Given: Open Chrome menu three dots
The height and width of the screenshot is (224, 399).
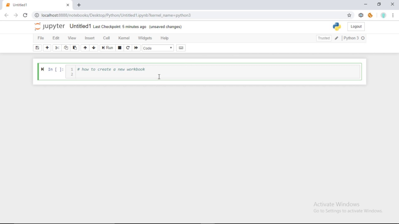Looking at the screenshot, I should pos(393,15).
